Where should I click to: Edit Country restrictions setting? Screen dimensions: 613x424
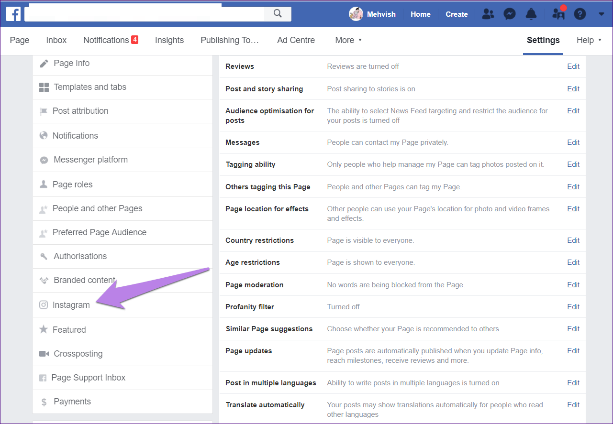pyautogui.click(x=573, y=240)
